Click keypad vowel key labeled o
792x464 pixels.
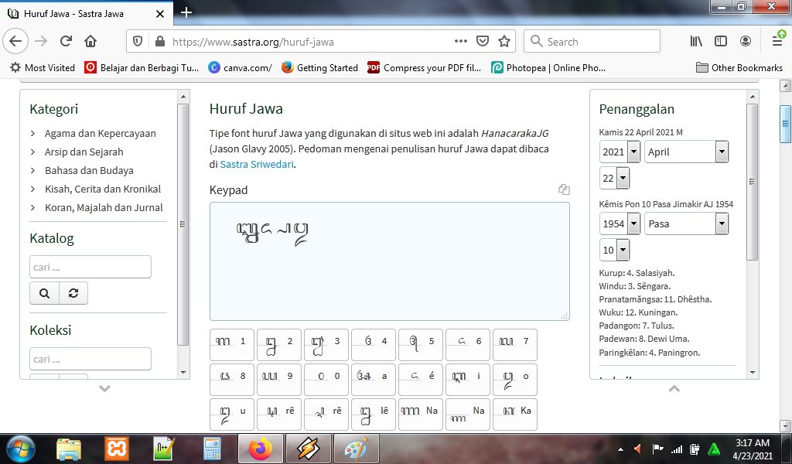coord(514,380)
